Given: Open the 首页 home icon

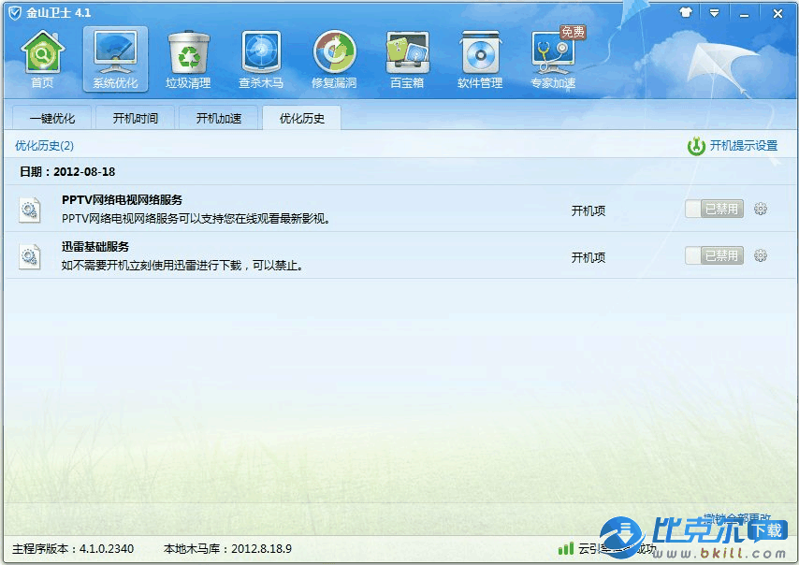Looking at the screenshot, I should pyautogui.click(x=42, y=59).
